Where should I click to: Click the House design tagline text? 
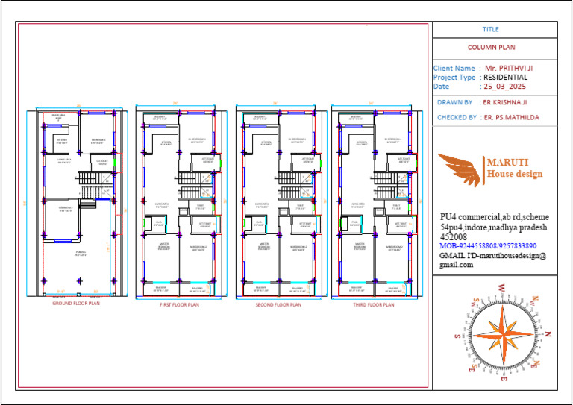pyautogui.click(x=515, y=174)
